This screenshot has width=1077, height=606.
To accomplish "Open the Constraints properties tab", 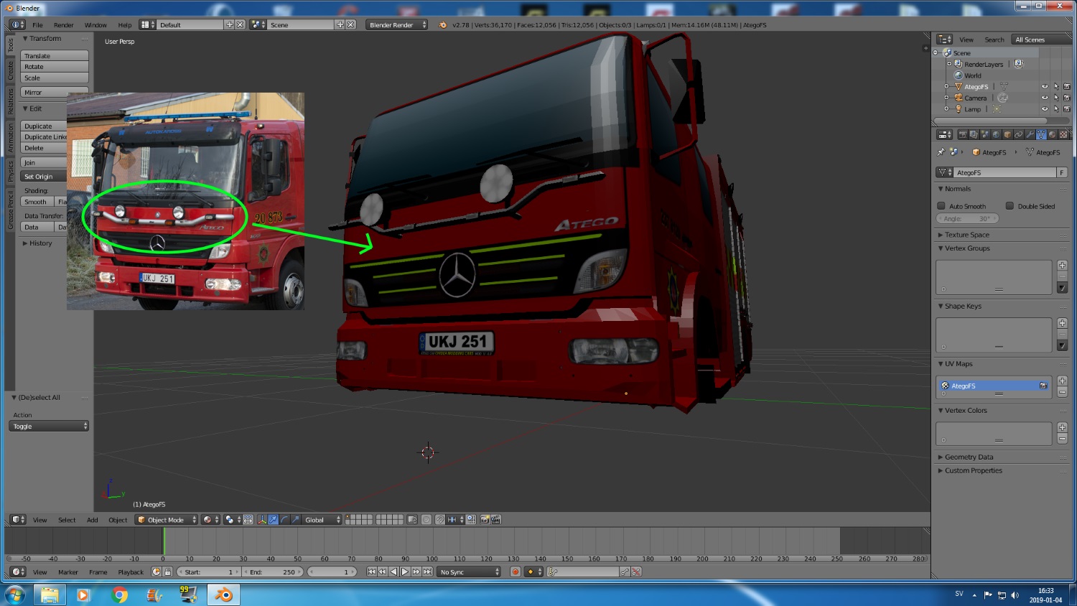I will (1019, 134).
